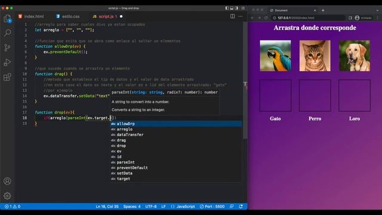382x215 pixels.
Task: Go back in the browser
Action: pyautogui.click(x=252, y=18)
